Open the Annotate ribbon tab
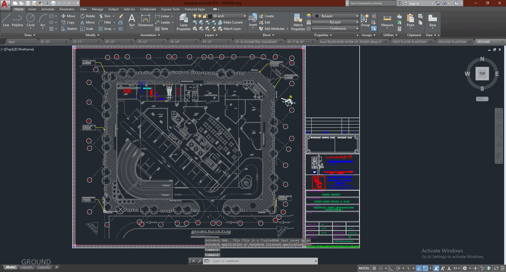 pyautogui.click(x=48, y=9)
